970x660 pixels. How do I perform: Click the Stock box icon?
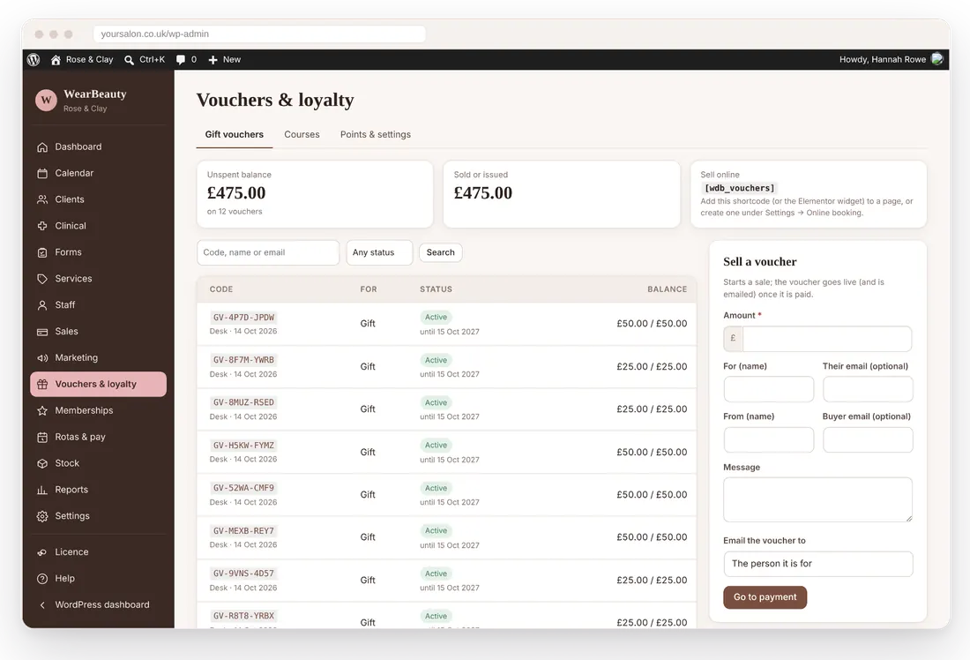click(x=42, y=463)
